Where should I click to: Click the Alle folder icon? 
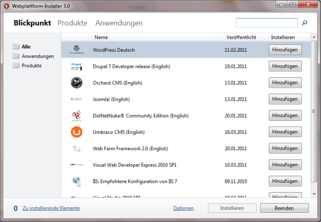tap(16, 47)
